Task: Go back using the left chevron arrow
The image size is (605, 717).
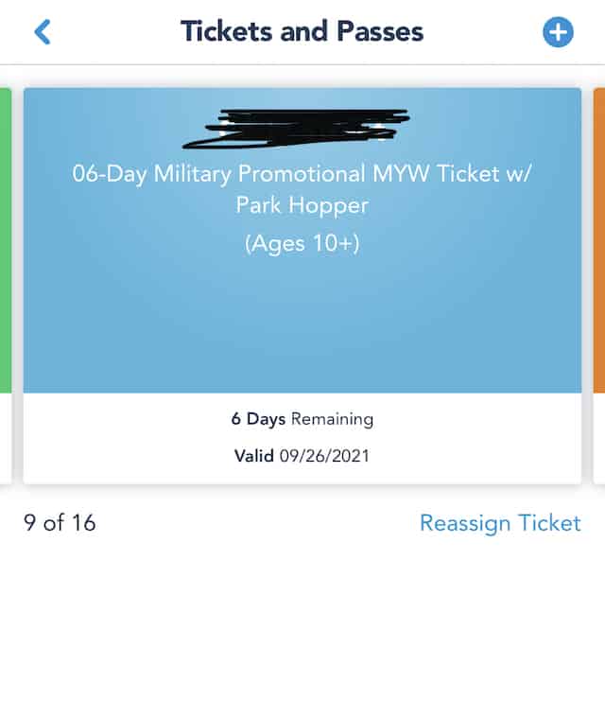Action: tap(43, 32)
